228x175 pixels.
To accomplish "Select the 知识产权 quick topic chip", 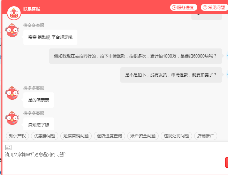I will pyautogui.click(x=17, y=136).
